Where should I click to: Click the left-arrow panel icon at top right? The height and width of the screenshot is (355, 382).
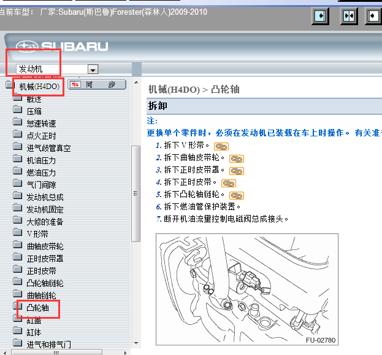tap(373, 16)
